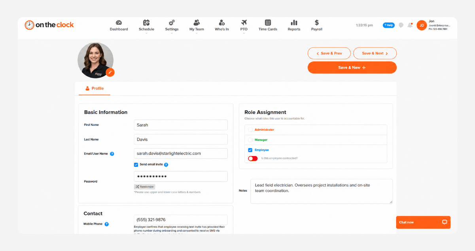Click the Jon account name text
Image resolution: width=475 pixels, height=251 pixels.
[431, 21]
